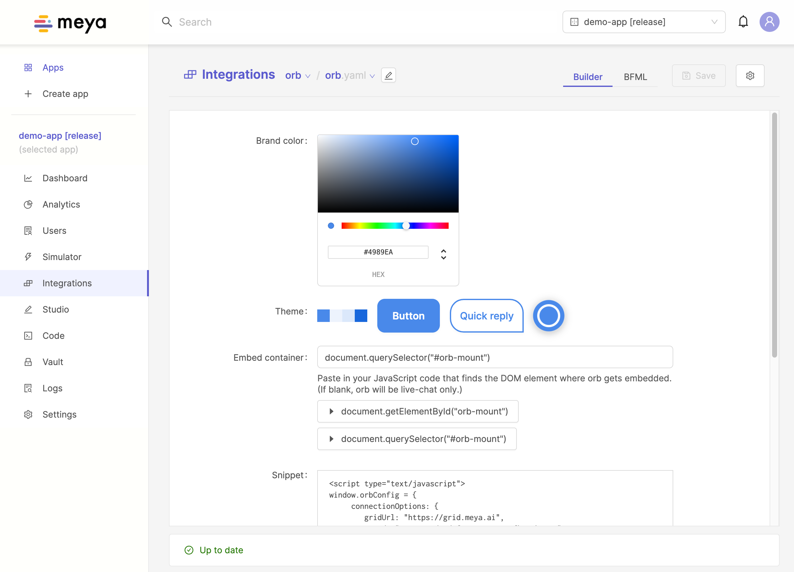Click the Create app link
794x572 pixels.
[65, 94]
